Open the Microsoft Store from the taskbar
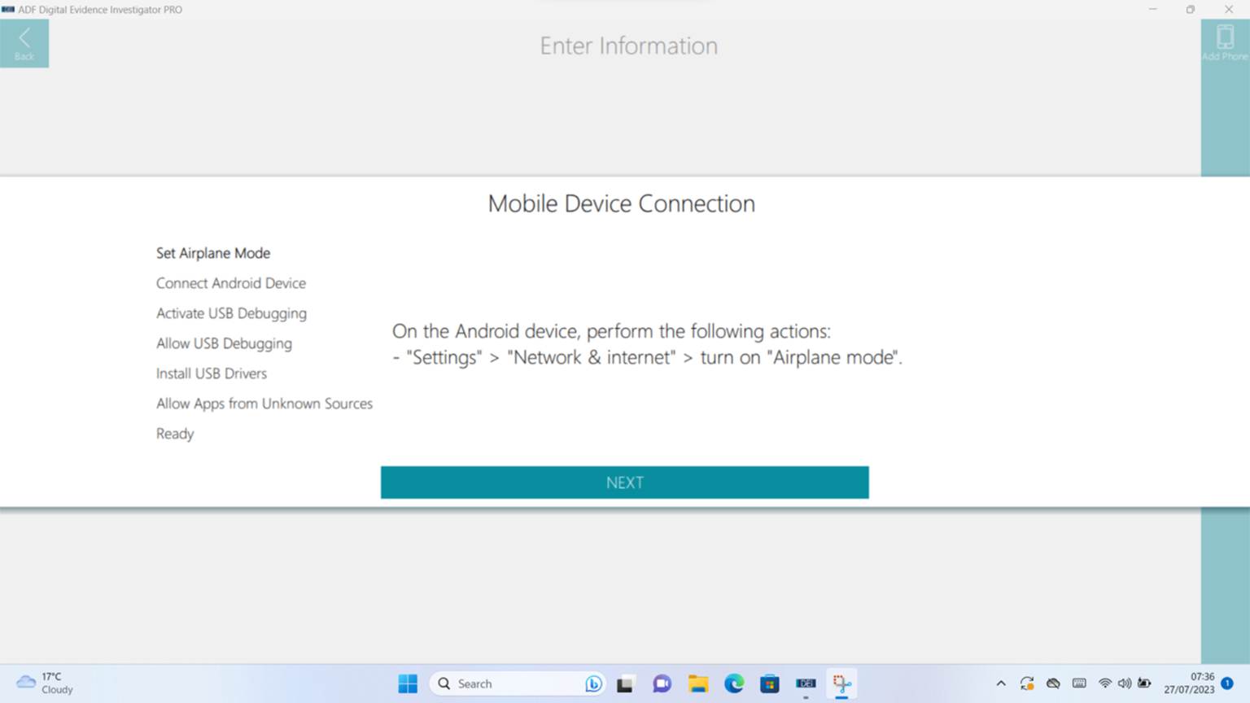The width and height of the screenshot is (1250, 703). [x=770, y=683]
